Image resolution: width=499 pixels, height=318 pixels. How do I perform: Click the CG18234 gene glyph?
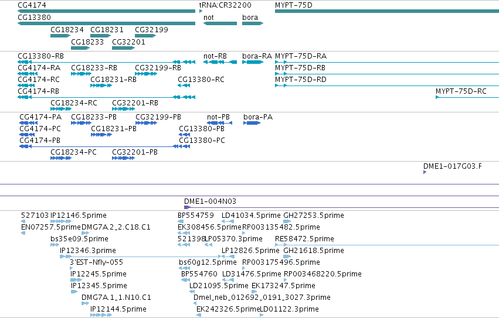click(60, 36)
